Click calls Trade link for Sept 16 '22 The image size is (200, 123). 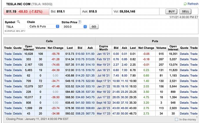tap(8, 103)
